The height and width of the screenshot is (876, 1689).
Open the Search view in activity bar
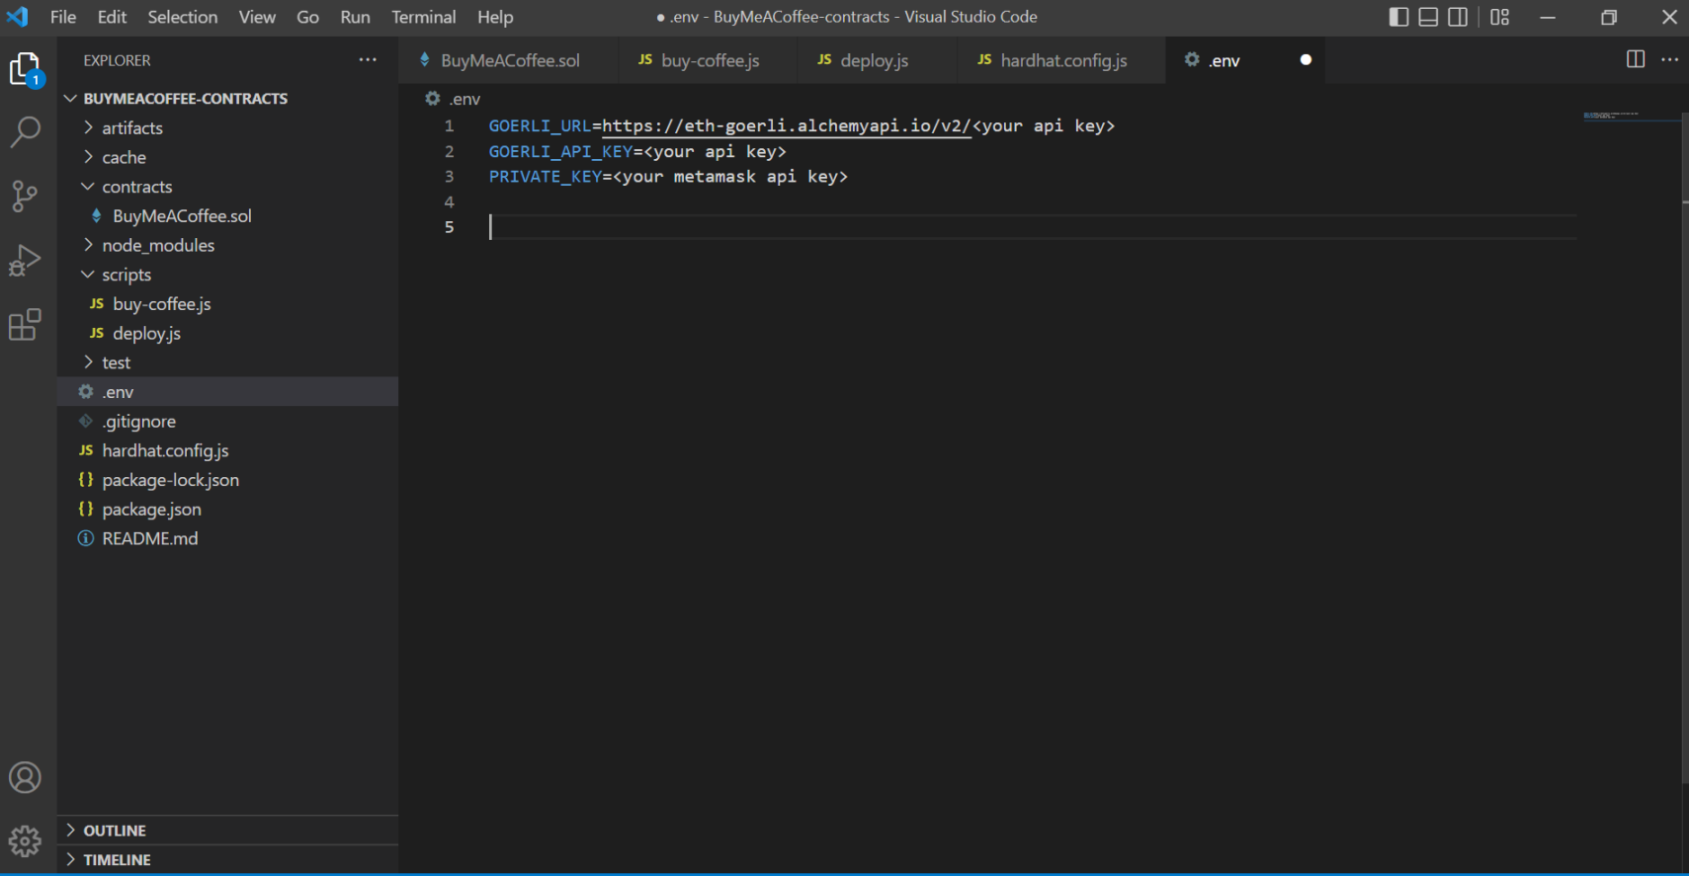pyautogui.click(x=25, y=131)
